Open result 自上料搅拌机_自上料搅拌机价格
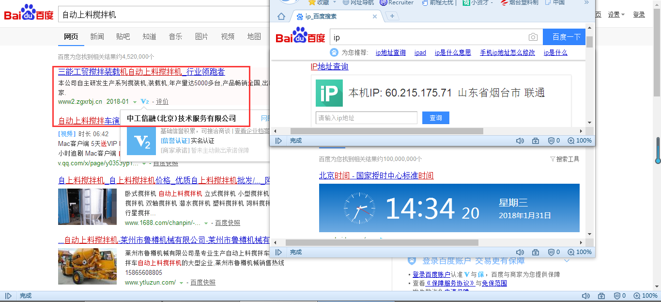This screenshot has width=661, height=302. [164, 180]
